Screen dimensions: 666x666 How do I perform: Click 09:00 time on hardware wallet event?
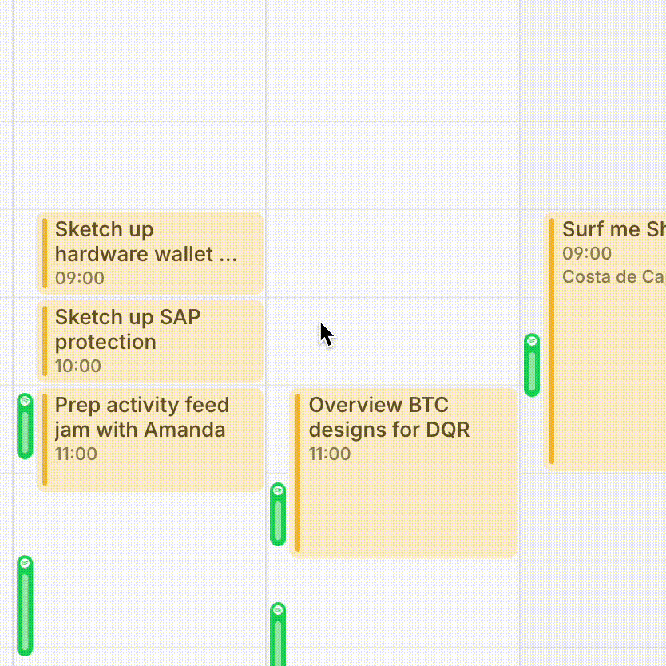tap(80, 279)
